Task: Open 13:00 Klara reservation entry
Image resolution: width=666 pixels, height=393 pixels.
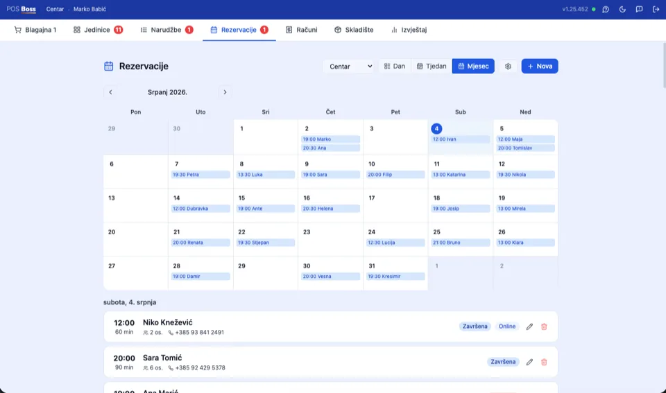Action: click(525, 243)
